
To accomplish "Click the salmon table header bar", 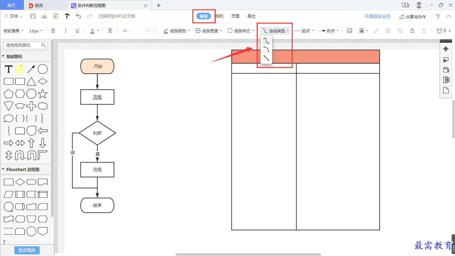I will (306, 57).
